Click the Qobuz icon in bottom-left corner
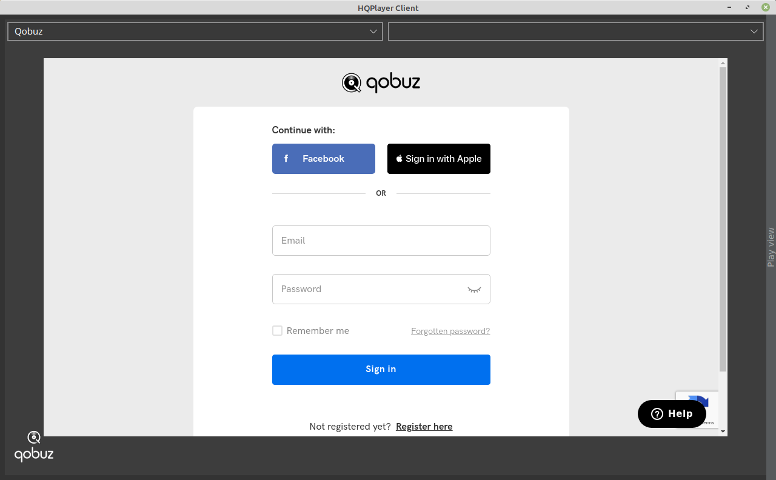The height and width of the screenshot is (480, 776). click(34, 446)
